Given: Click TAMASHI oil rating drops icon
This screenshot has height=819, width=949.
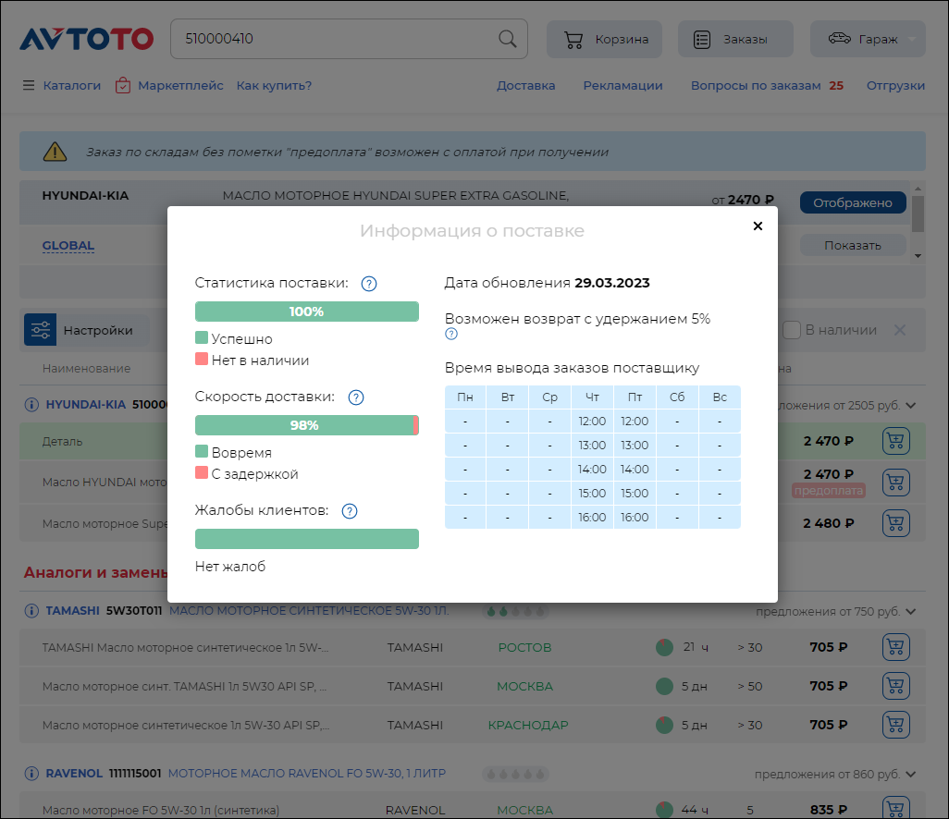Looking at the screenshot, I should 515,612.
